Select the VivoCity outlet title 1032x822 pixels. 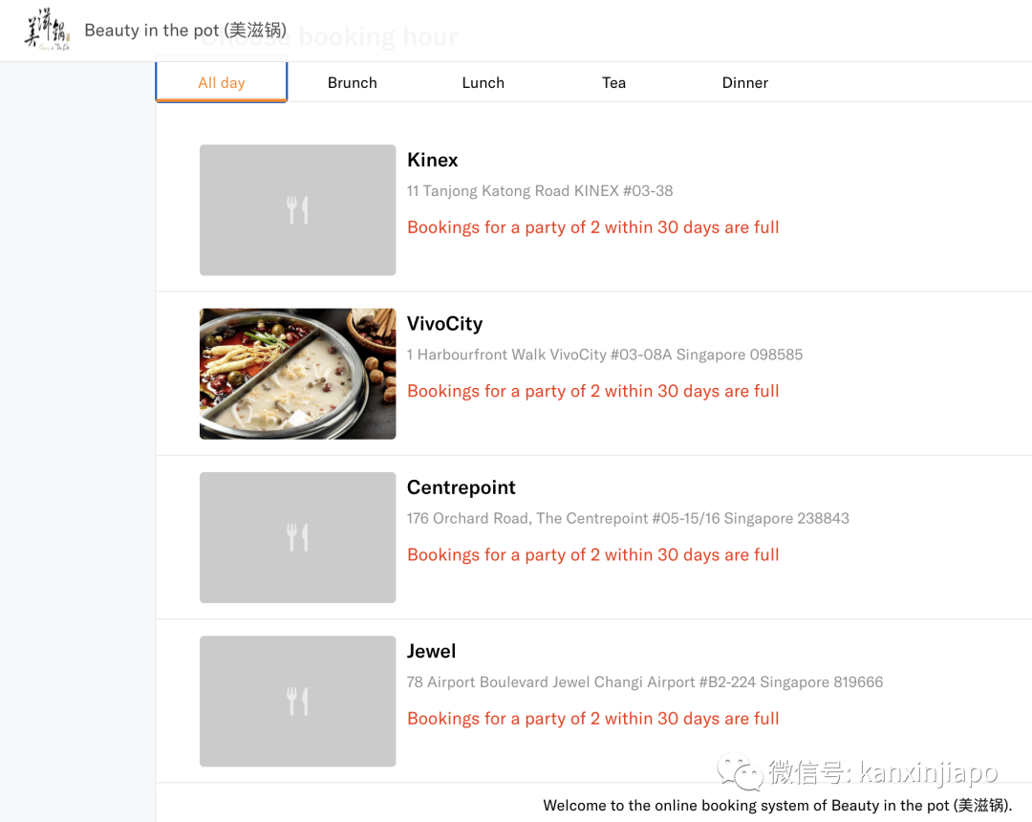click(x=444, y=324)
